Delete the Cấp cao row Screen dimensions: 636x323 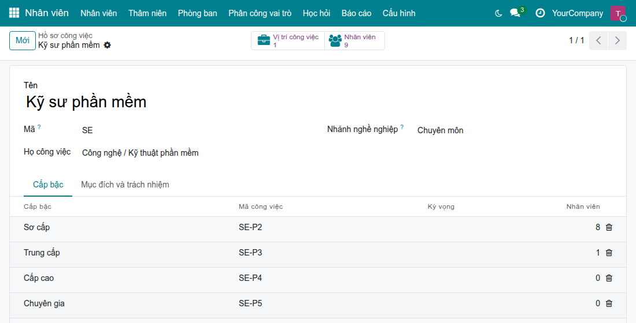pyautogui.click(x=609, y=278)
